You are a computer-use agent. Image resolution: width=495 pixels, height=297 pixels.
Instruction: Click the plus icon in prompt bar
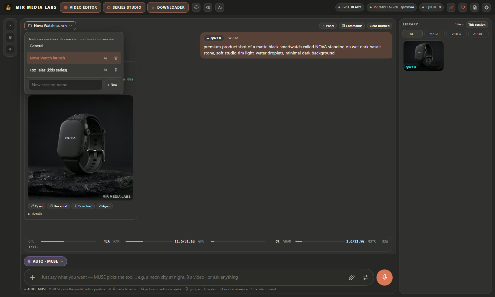pos(32,278)
